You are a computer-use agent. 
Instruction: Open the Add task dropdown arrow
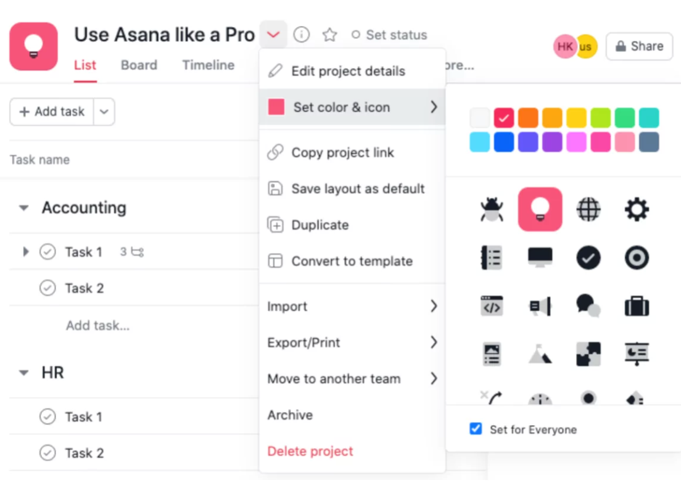click(104, 112)
